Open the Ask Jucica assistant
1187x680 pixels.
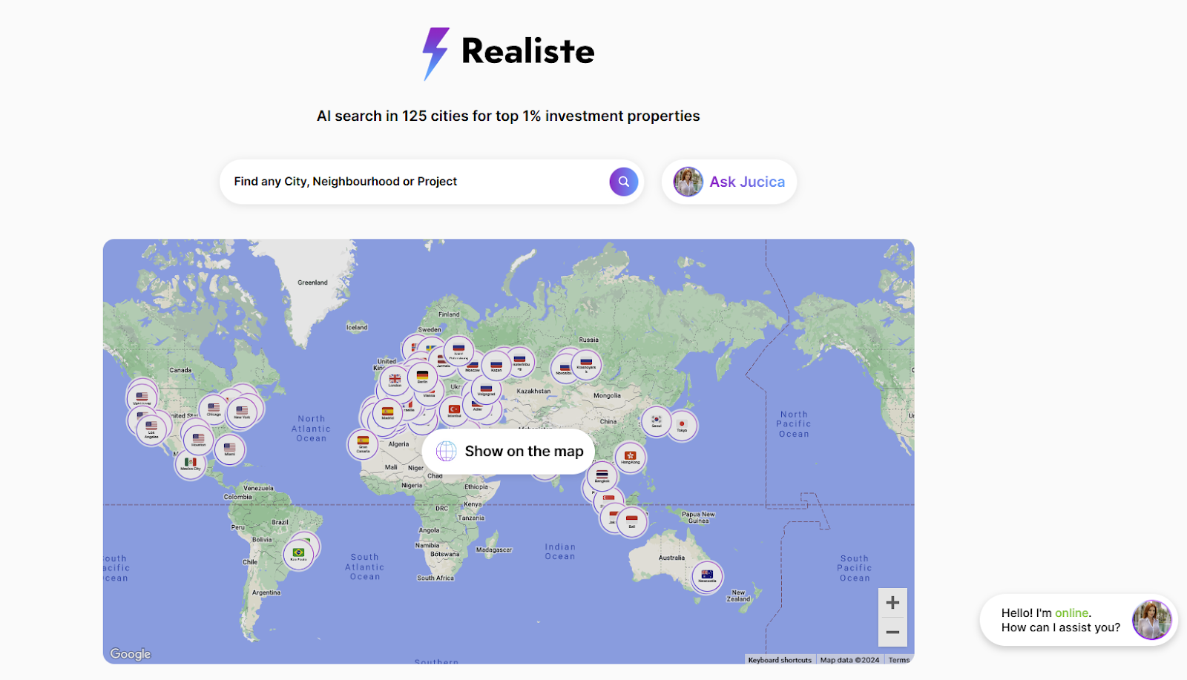(x=729, y=182)
